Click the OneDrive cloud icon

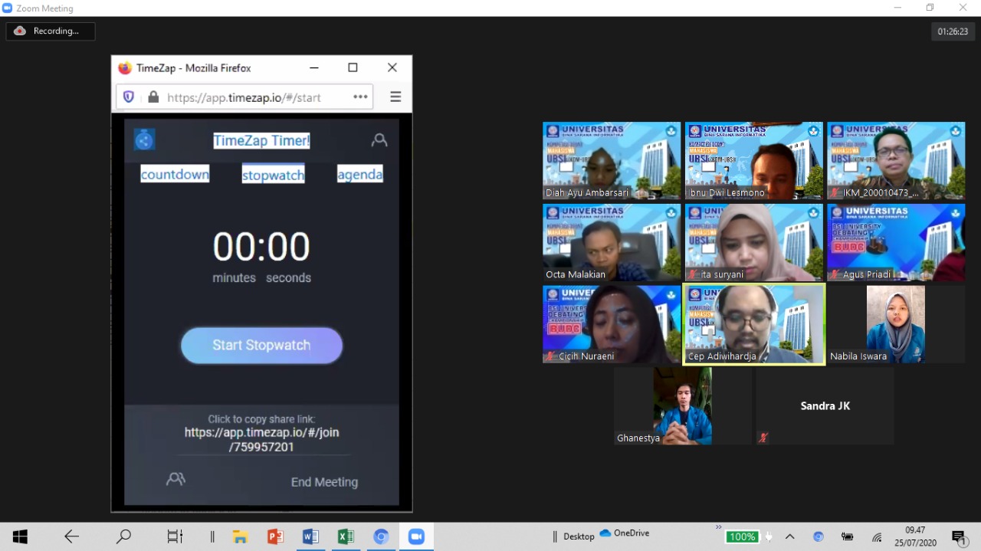tap(605, 533)
